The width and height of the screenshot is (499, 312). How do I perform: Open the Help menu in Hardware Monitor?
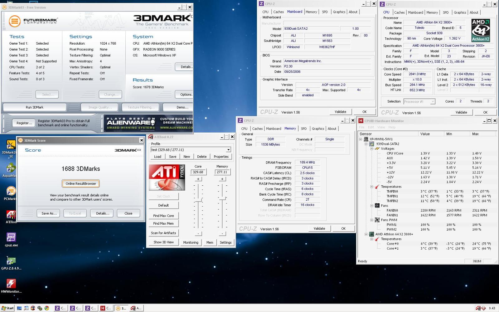click(392, 127)
